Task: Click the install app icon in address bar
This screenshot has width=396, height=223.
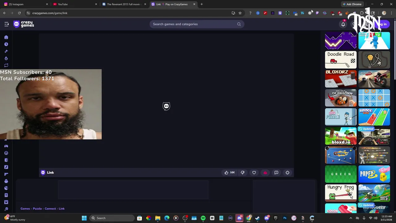Action: pos(233,13)
